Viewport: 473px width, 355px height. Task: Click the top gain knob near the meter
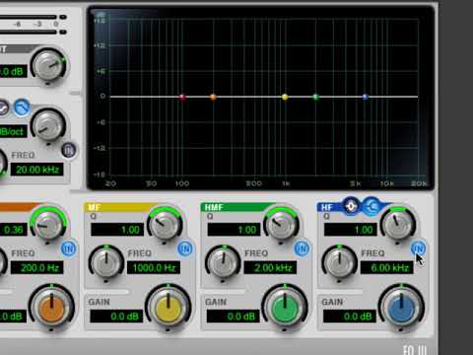(48, 65)
